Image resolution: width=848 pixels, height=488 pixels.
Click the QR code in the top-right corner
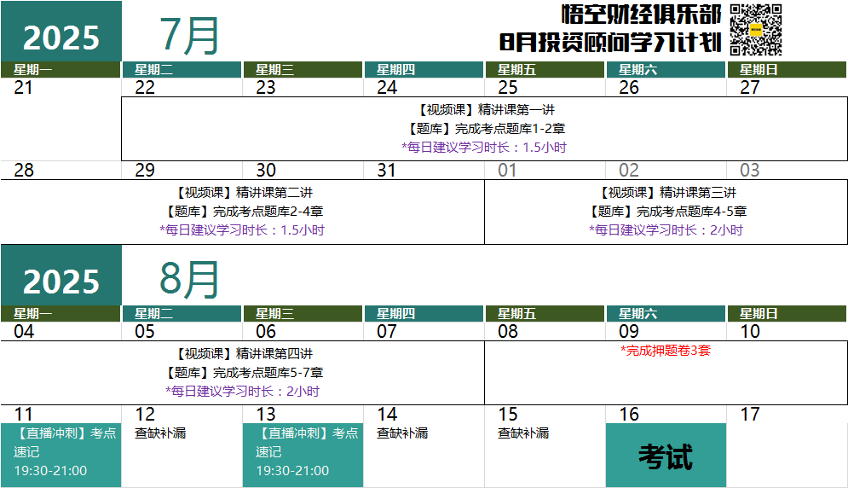click(756, 30)
